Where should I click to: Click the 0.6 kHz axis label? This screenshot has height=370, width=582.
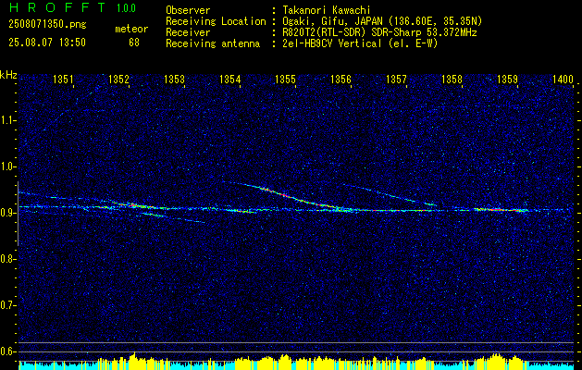(x=7, y=351)
